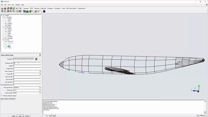Click the solid shaded display icon

20,11
